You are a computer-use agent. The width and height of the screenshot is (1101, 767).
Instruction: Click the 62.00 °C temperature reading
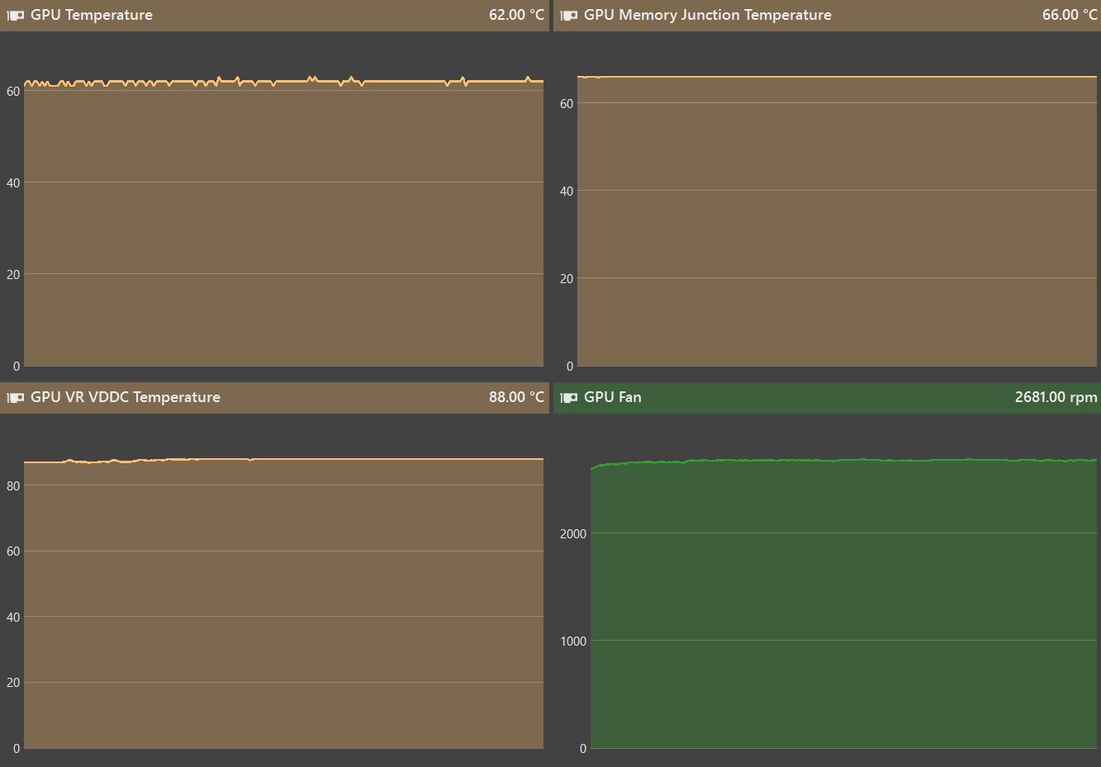click(516, 15)
